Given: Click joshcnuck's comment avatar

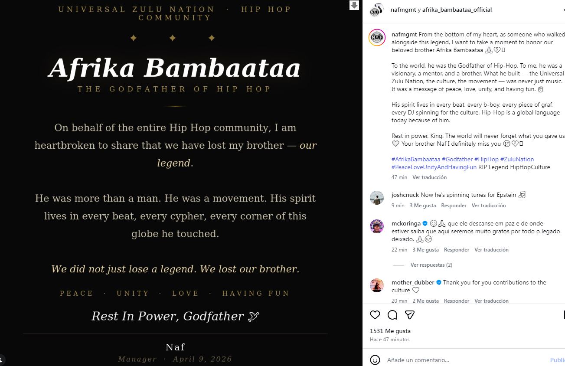Looking at the screenshot, I should click(377, 198).
